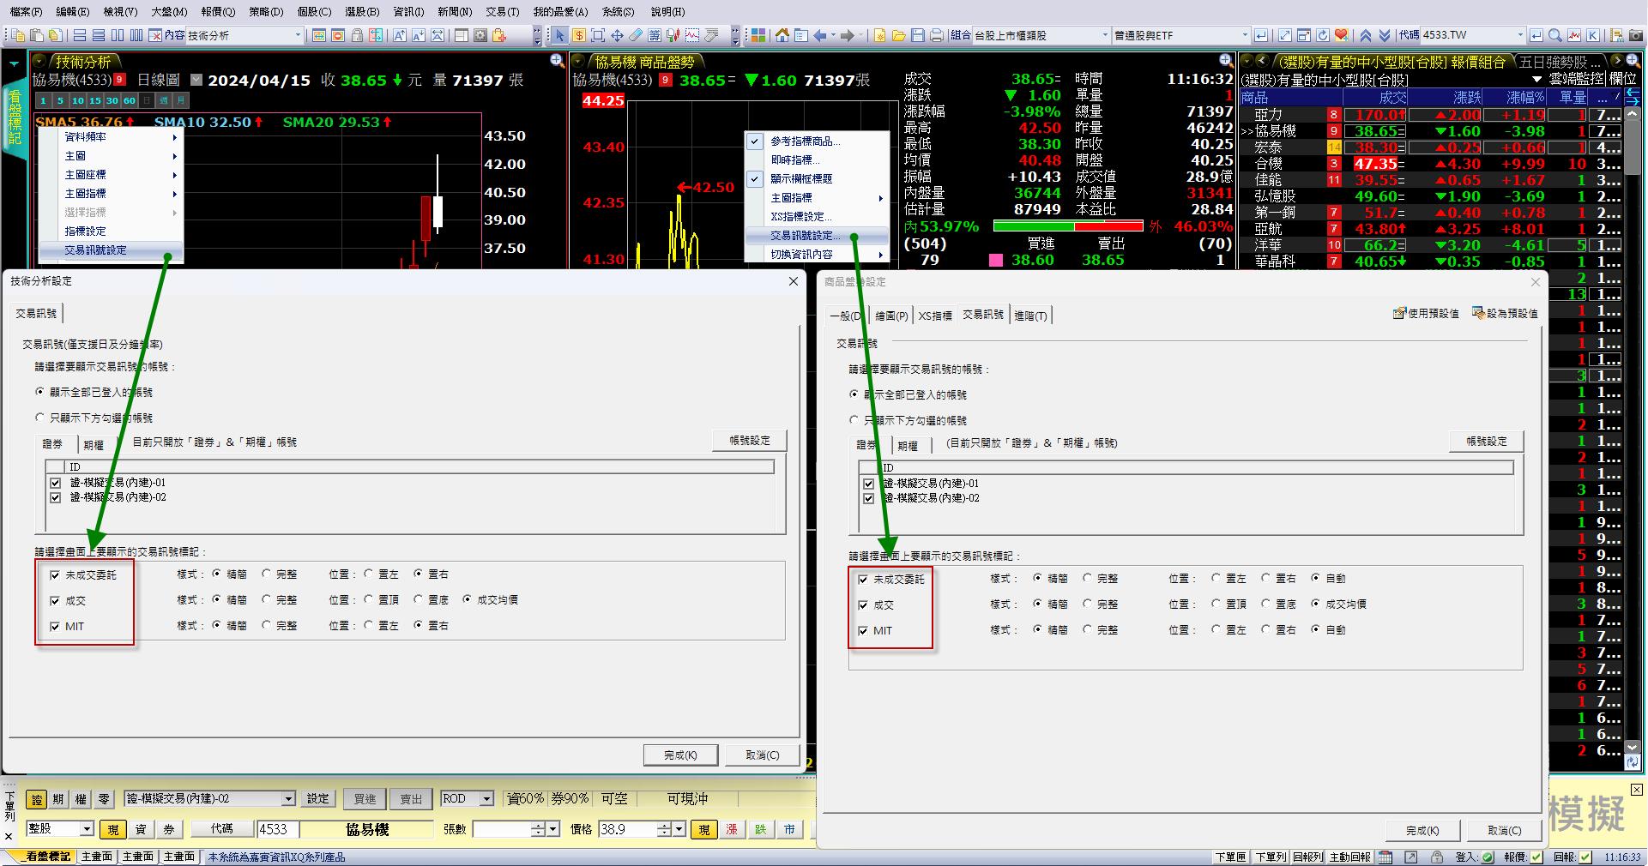The height and width of the screenshot is (866, 1648).
Task: Open the ROD order type dropdown
Action: (486, 799)
